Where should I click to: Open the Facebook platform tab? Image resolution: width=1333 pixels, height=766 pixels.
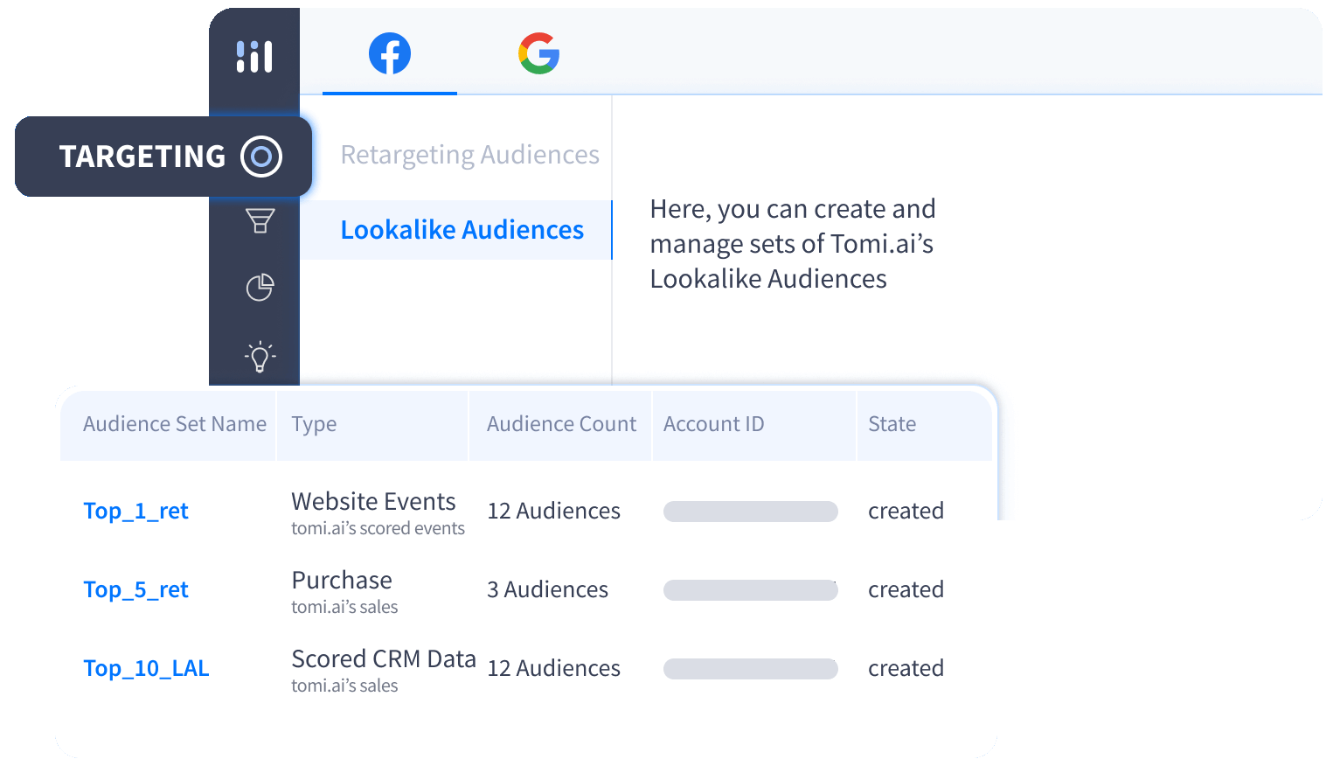390,54
